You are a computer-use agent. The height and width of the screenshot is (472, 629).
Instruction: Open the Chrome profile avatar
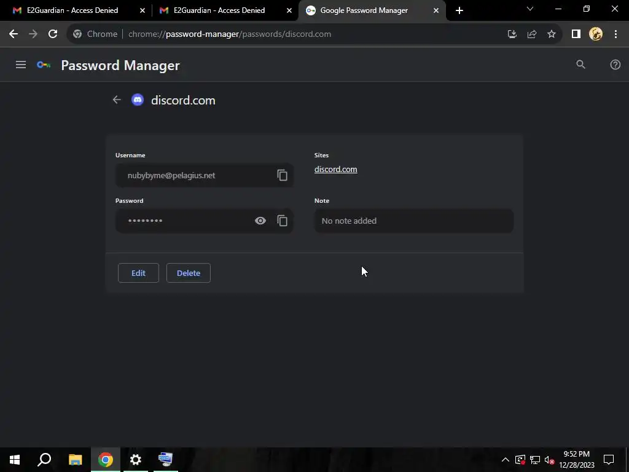[596, 34]
